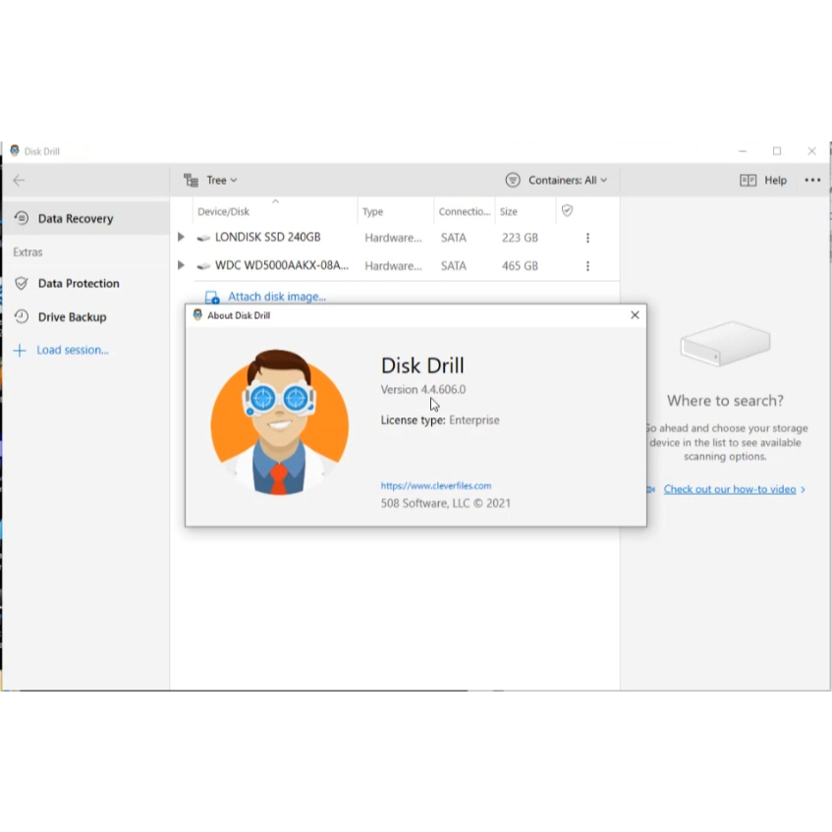
Task: Click the shield protection column icon
Action: point(567,210)
